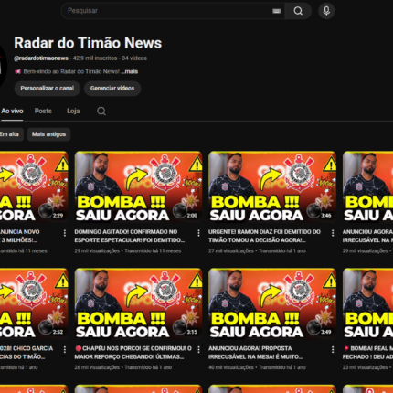Open options menu for DOMINGO AGITADO video
This screenshot has width=393, height=393.
tap(198, 233)
